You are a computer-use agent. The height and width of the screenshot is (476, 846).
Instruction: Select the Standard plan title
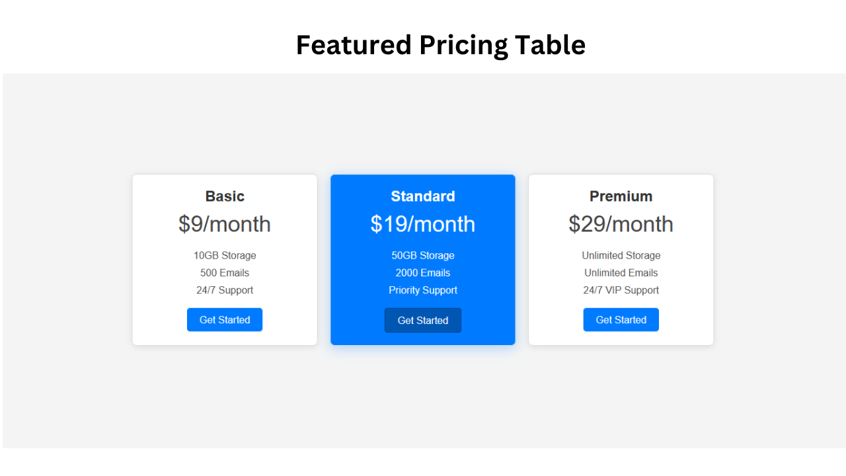point(423,196)
